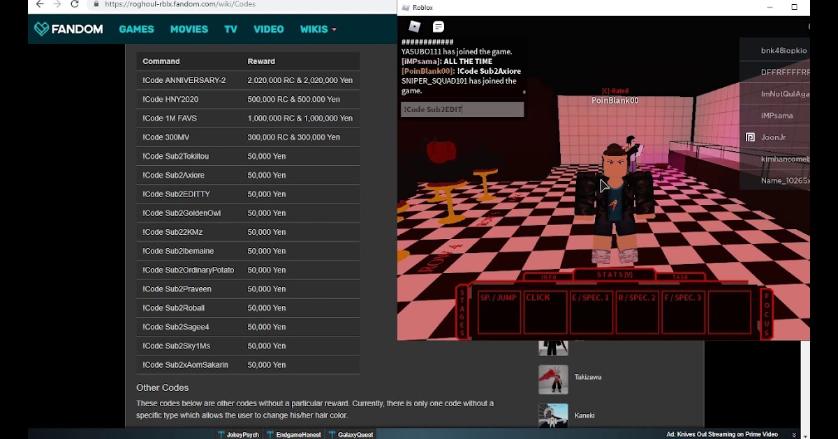This screenshot has width=838, height=439.
Task: Select player DFFRFFFFRR in player list
Action: point(785,72)
